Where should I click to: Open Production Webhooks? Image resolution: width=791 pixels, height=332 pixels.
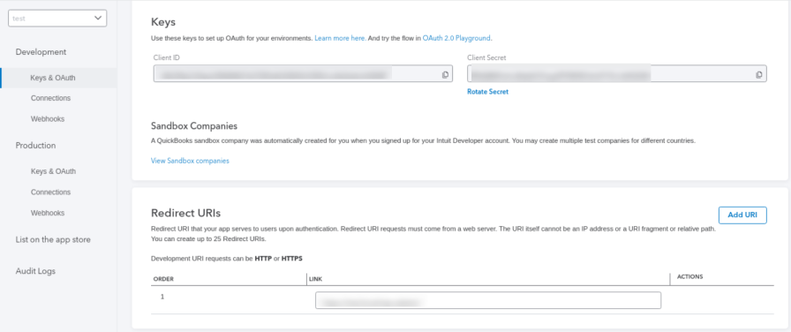(x=48, y=213)
